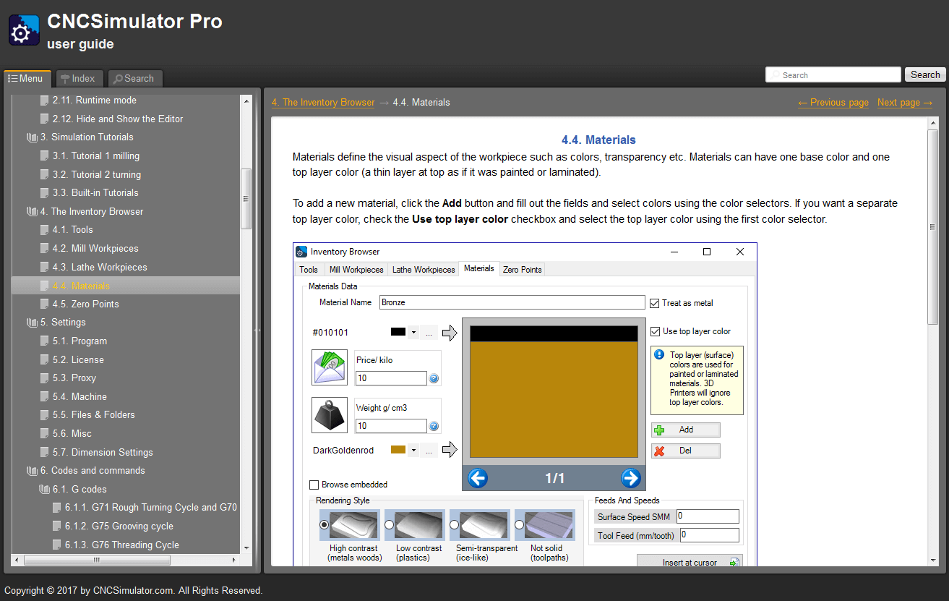Click help icon beside Price/kilo field
This screenshot has width=949, height=601.
coord(434,378)
